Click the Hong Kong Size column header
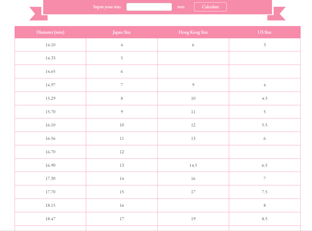This screenshot has width=312, height=231. click(x=193, y=32)
